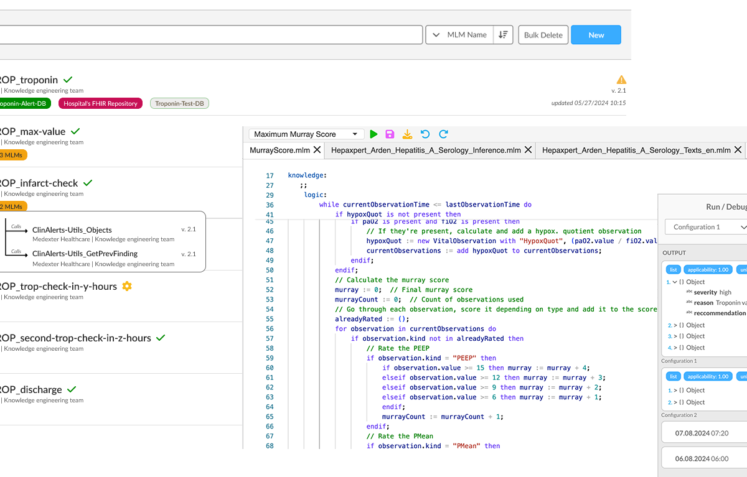
Task: Click the orange download icon
Action: click(x=407, y=134)
